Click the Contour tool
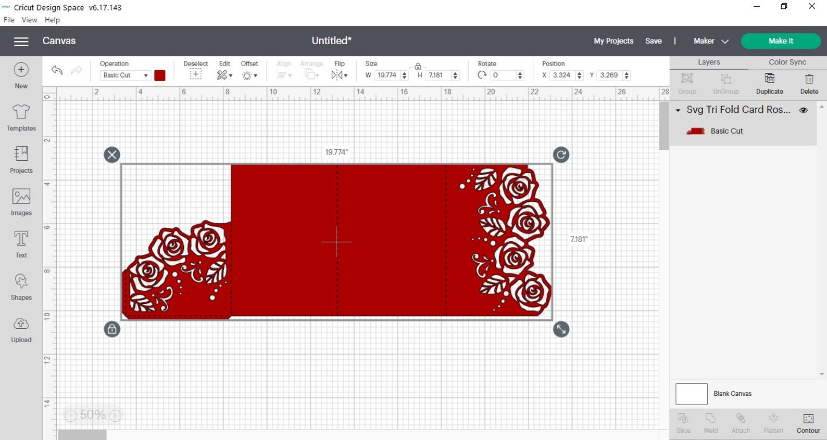This screenshot has width=827, height=440. pyautogui.click(x=808, y=423)
